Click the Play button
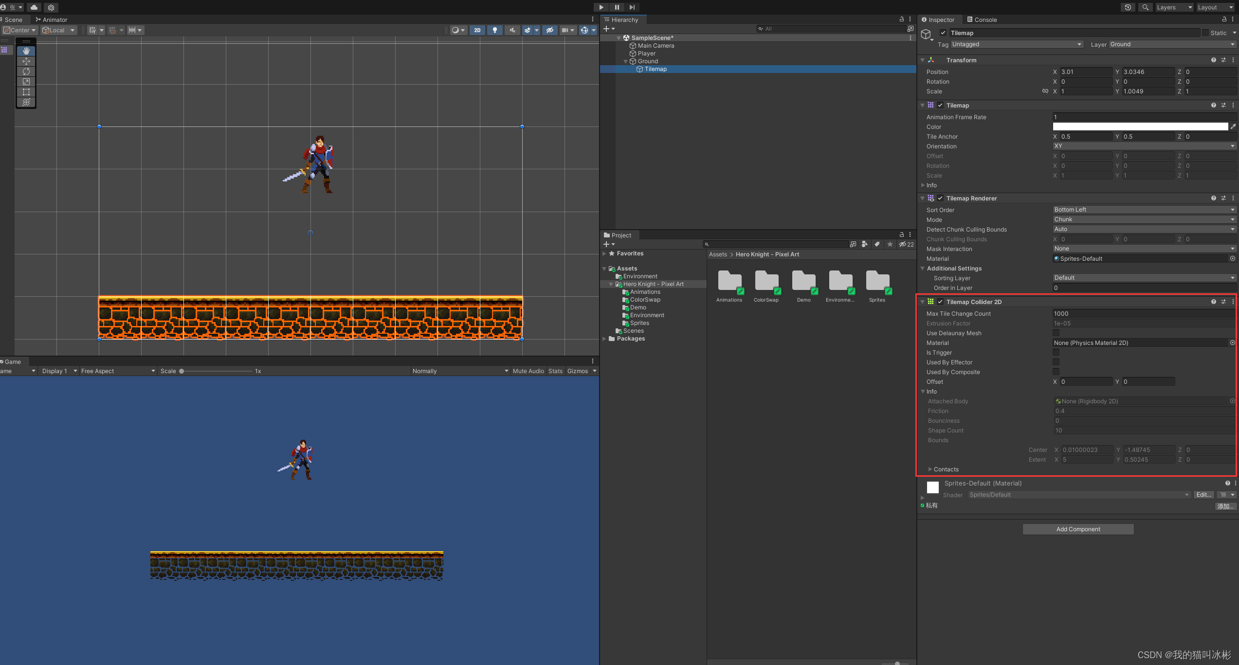This screenshot has height=665, width=1239. [x=601, y=7]
